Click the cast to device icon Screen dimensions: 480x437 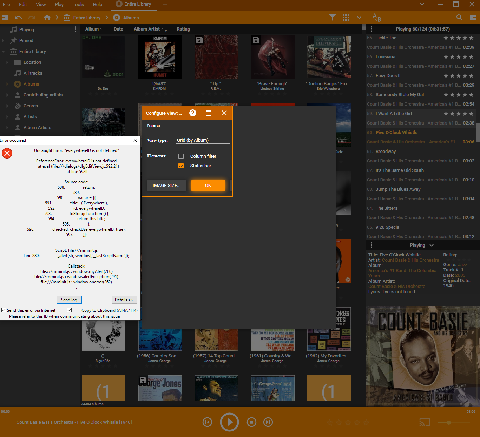click(x=425, y=422)
